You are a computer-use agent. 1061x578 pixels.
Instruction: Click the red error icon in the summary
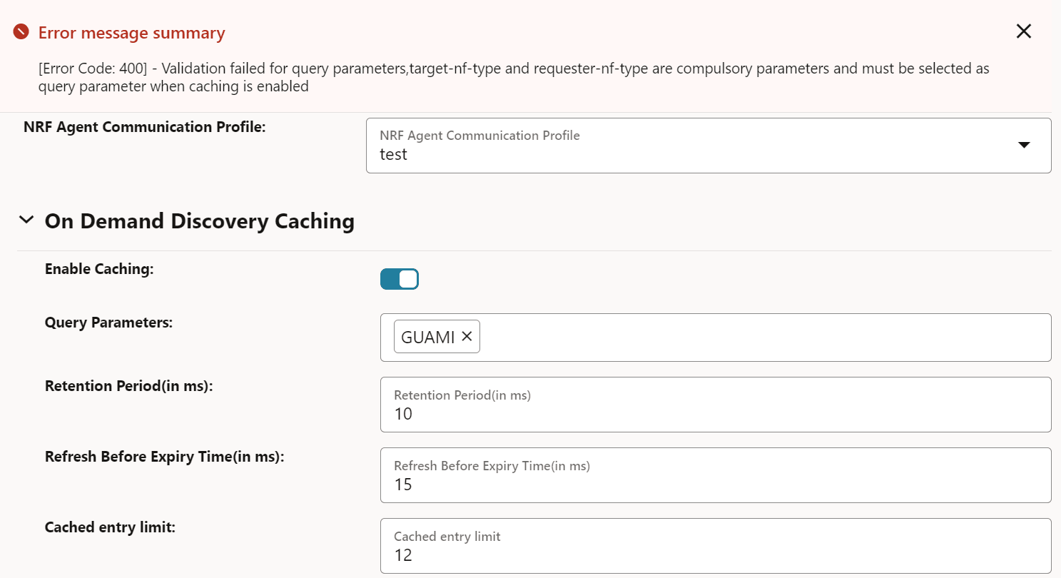pyautogui.click(x=21, y=32)
